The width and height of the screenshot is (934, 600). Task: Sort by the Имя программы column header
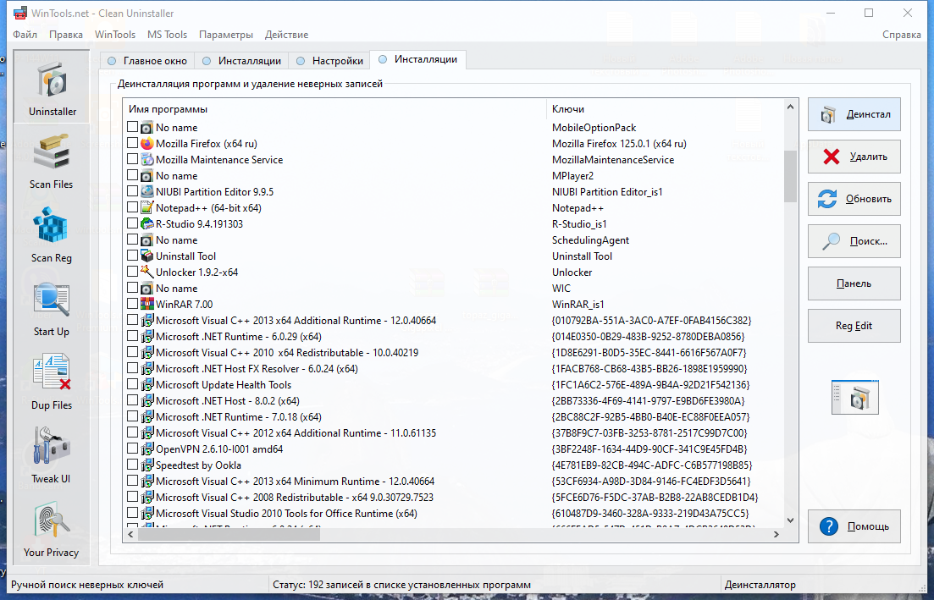coord(334,109)
